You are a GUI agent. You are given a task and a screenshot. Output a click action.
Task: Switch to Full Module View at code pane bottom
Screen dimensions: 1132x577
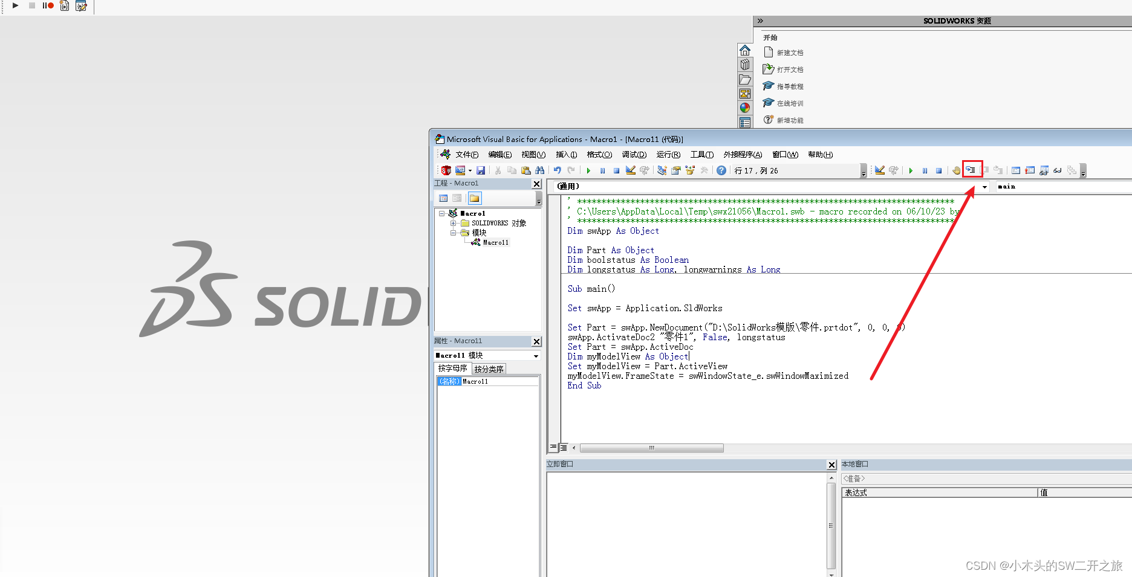click(x=564, y=448)
